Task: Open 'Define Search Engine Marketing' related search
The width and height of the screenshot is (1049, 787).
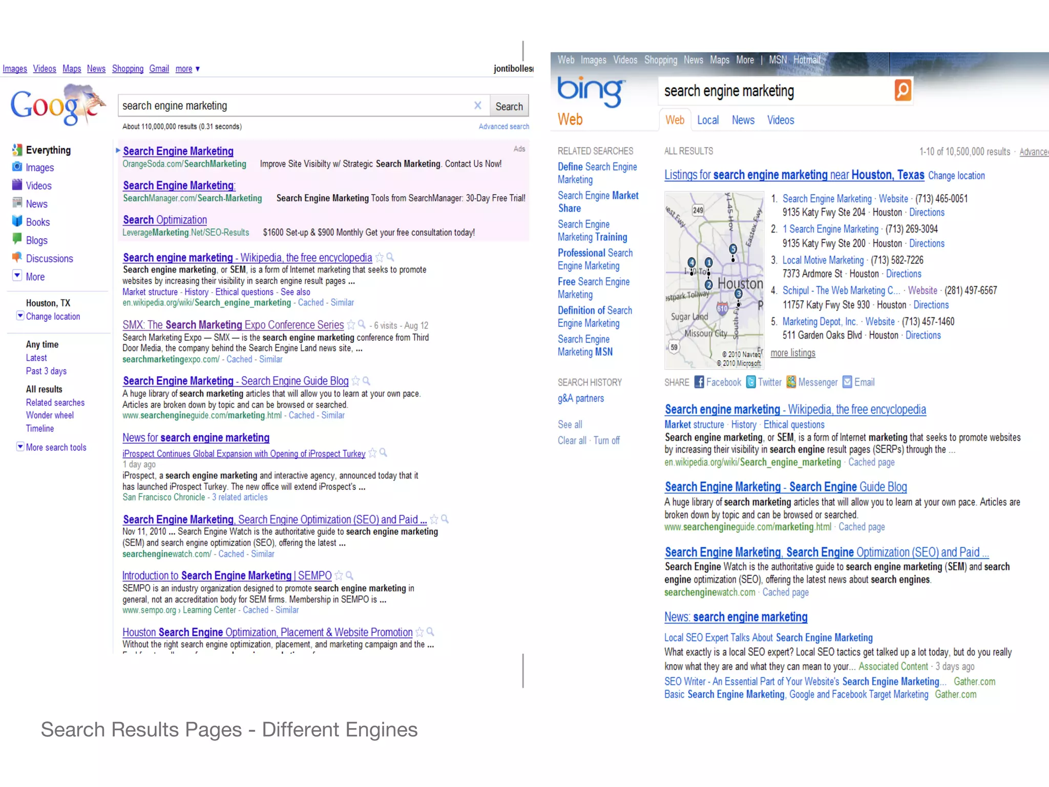Action: 597,173
